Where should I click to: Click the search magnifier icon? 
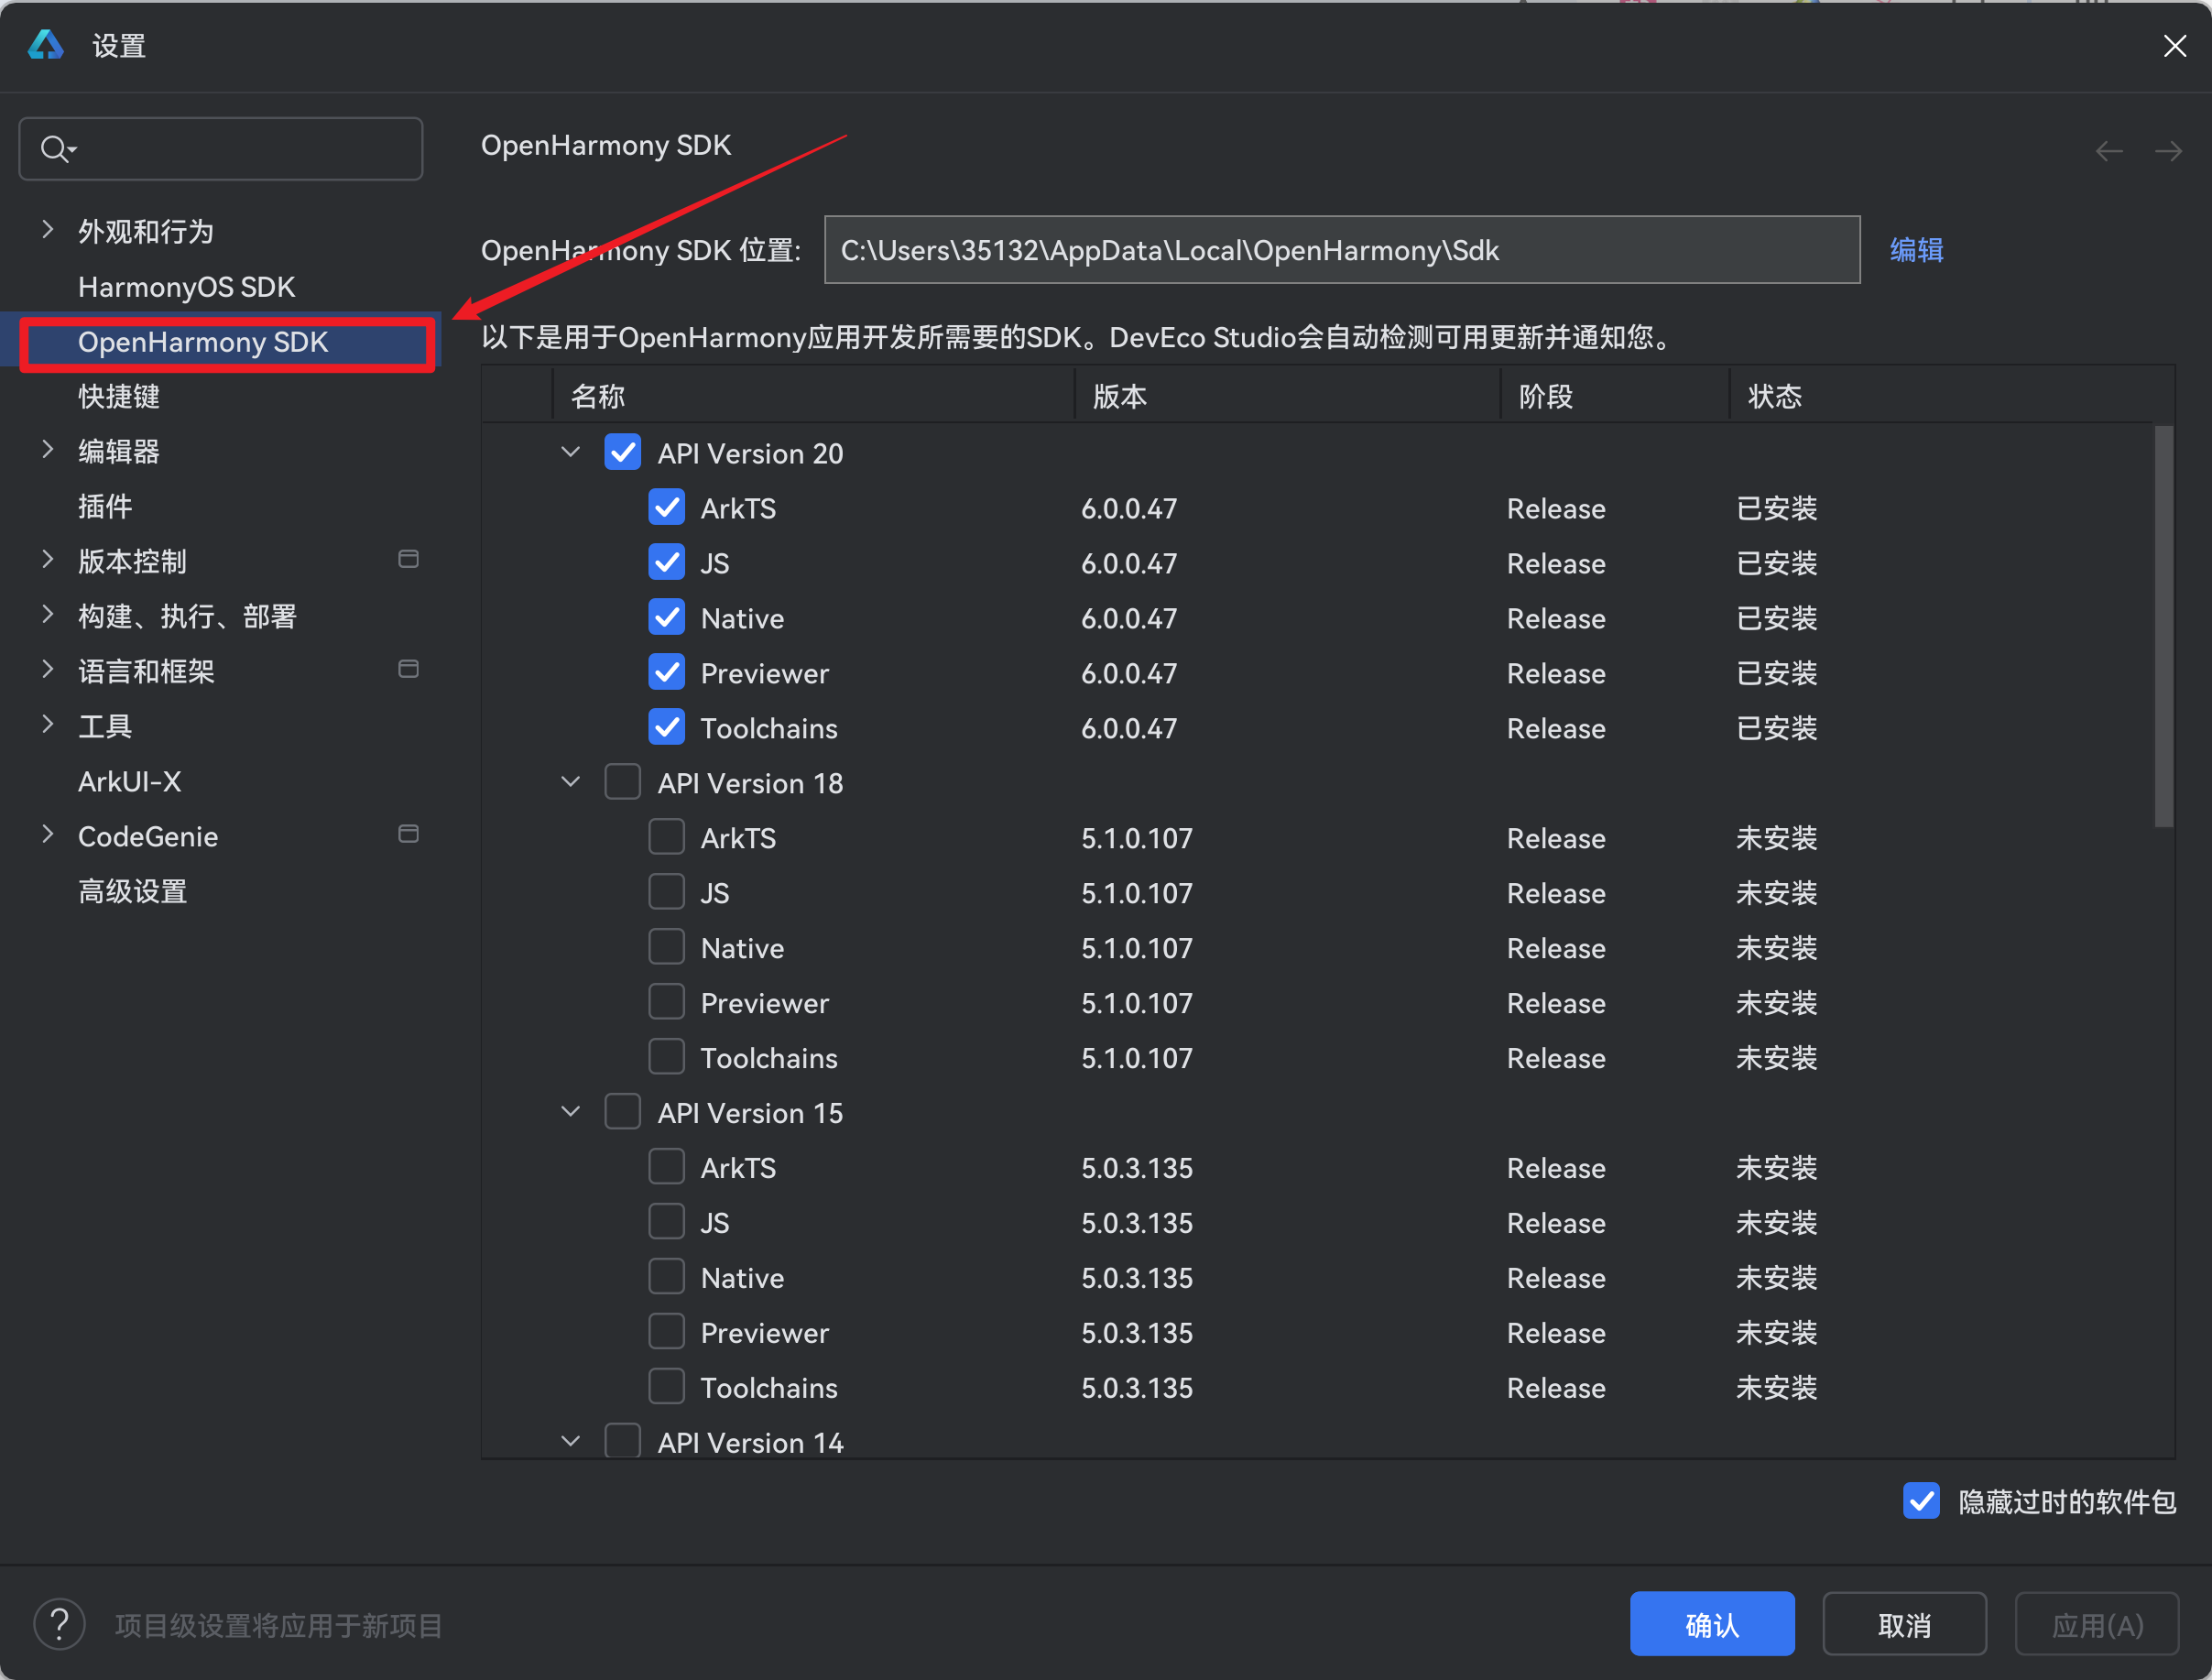click(x=58, y=149)
